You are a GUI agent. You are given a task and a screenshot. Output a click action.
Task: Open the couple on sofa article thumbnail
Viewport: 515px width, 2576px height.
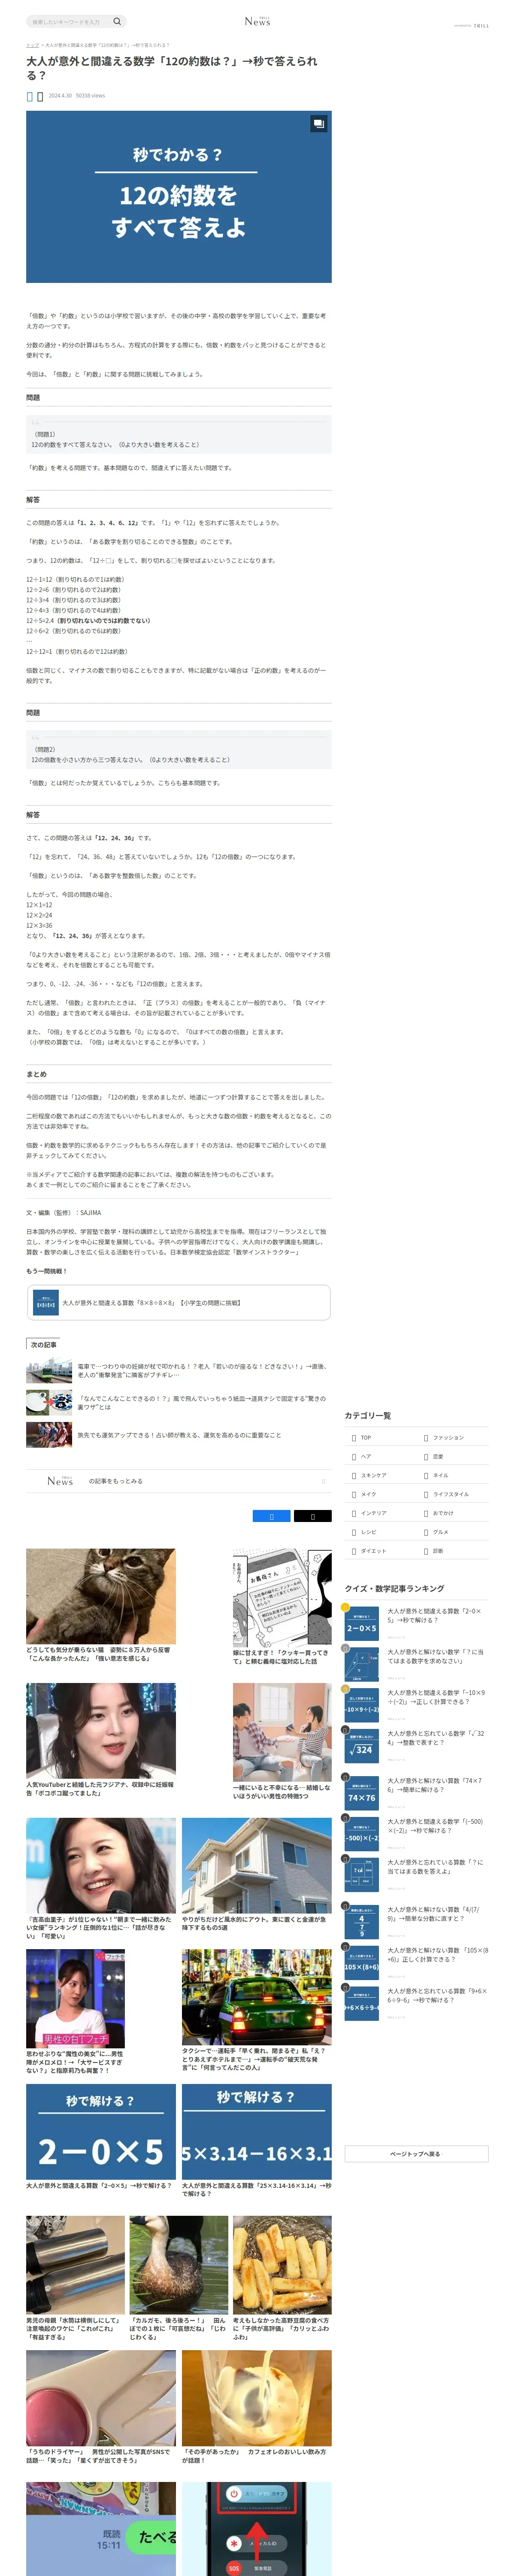click(282, 1732)
